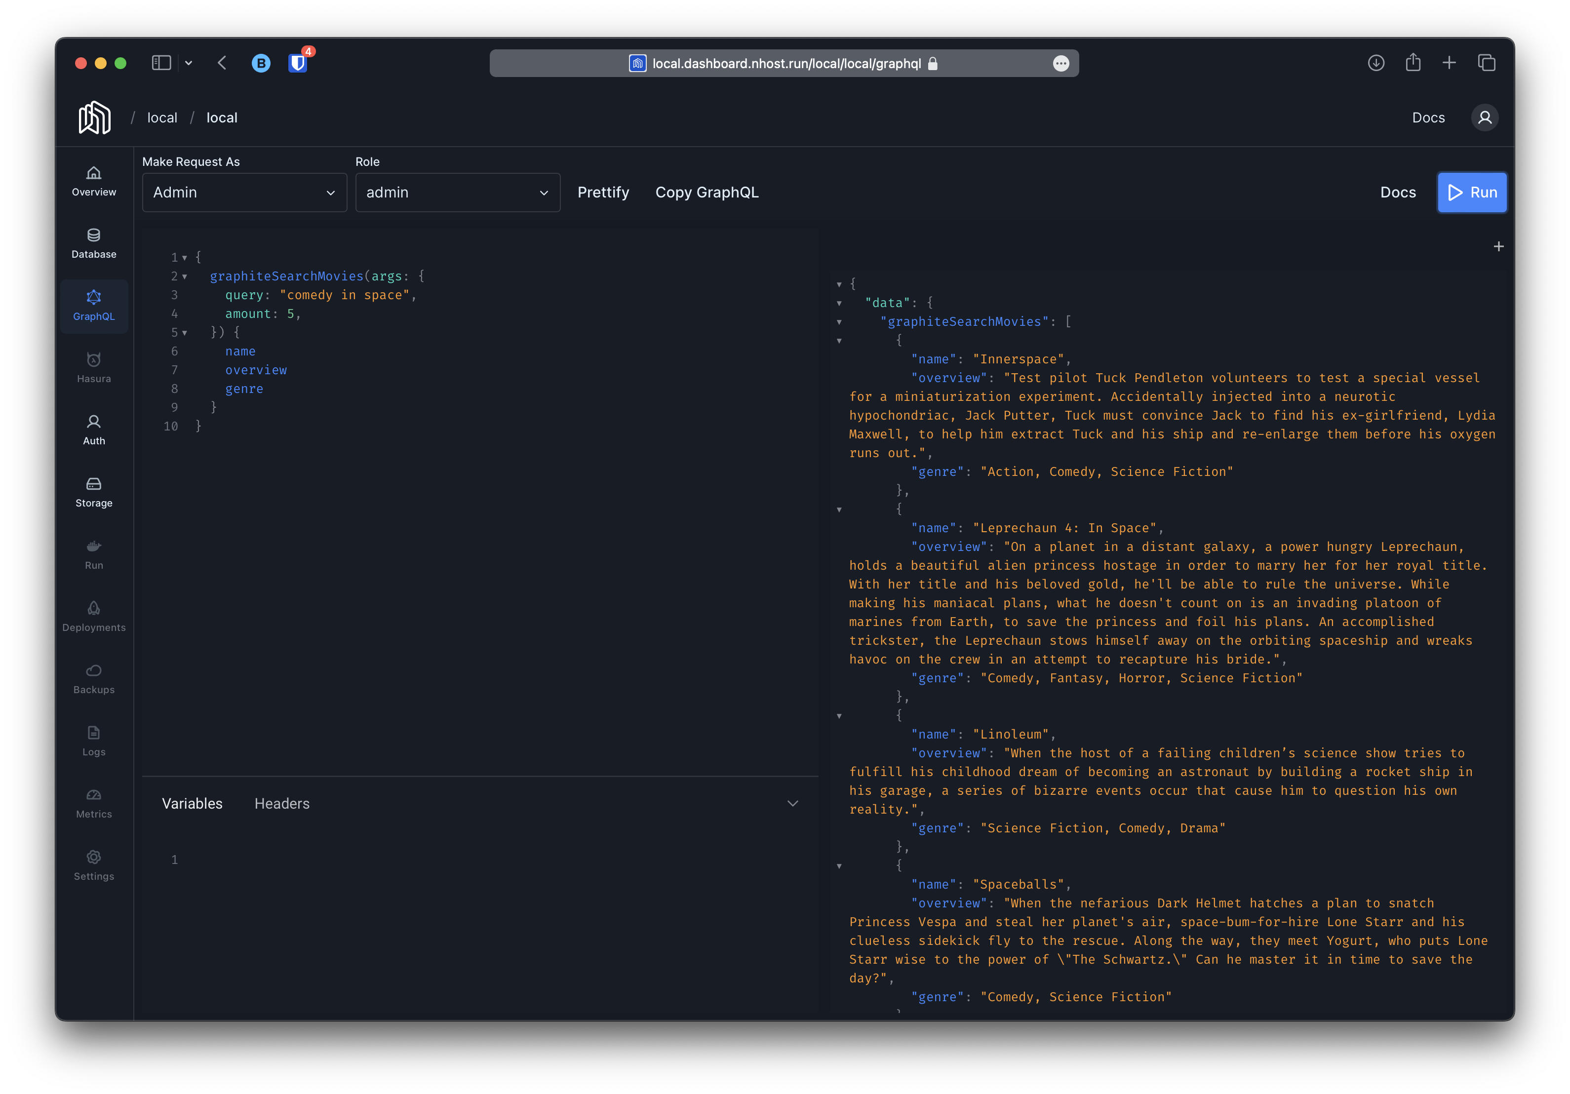Open the Hasura console icon
The height and width of the screenshot is (1094, 1570).
94,360
